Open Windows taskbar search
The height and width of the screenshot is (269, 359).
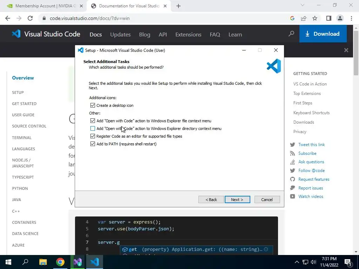coord(25,262)
